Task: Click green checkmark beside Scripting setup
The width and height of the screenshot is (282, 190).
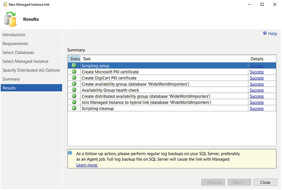Action: coord(74,65)
